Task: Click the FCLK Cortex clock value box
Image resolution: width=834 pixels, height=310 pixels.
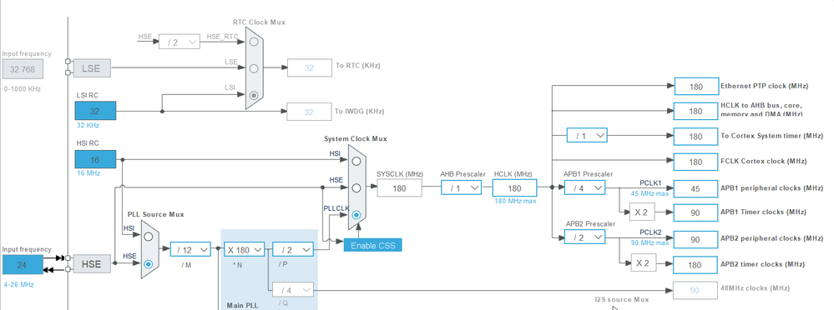Action: pos(695,162)
